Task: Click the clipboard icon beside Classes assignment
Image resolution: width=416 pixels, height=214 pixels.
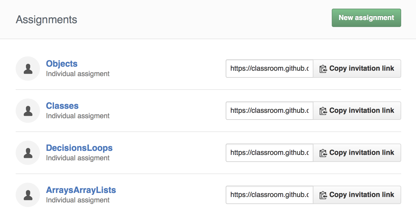Action: click(323, 111)
